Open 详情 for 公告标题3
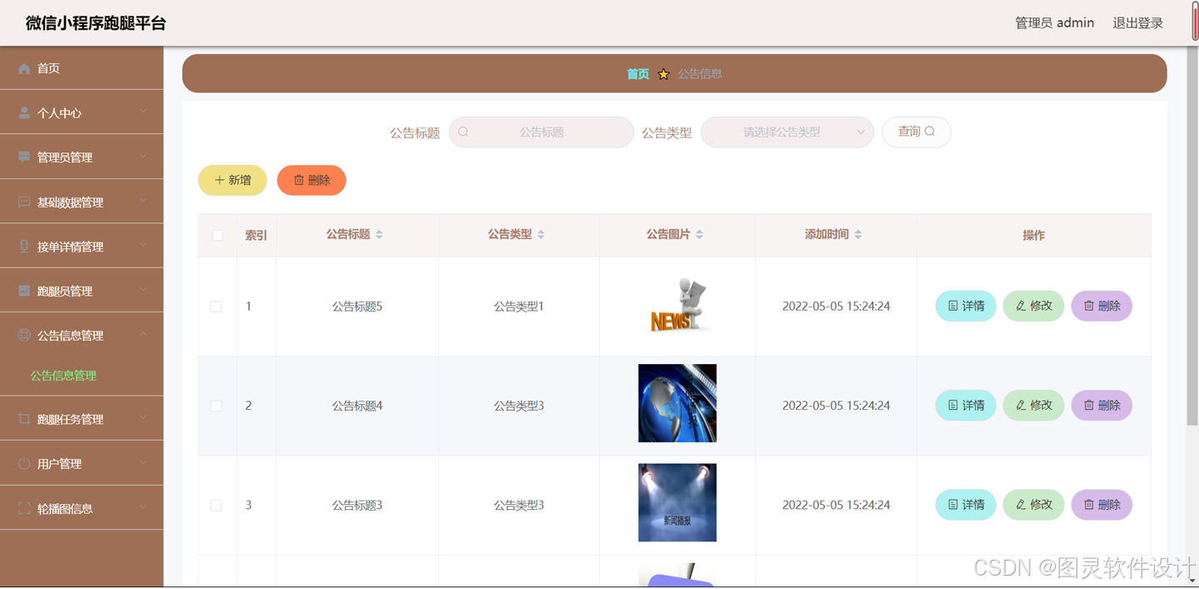 point(966,504)
